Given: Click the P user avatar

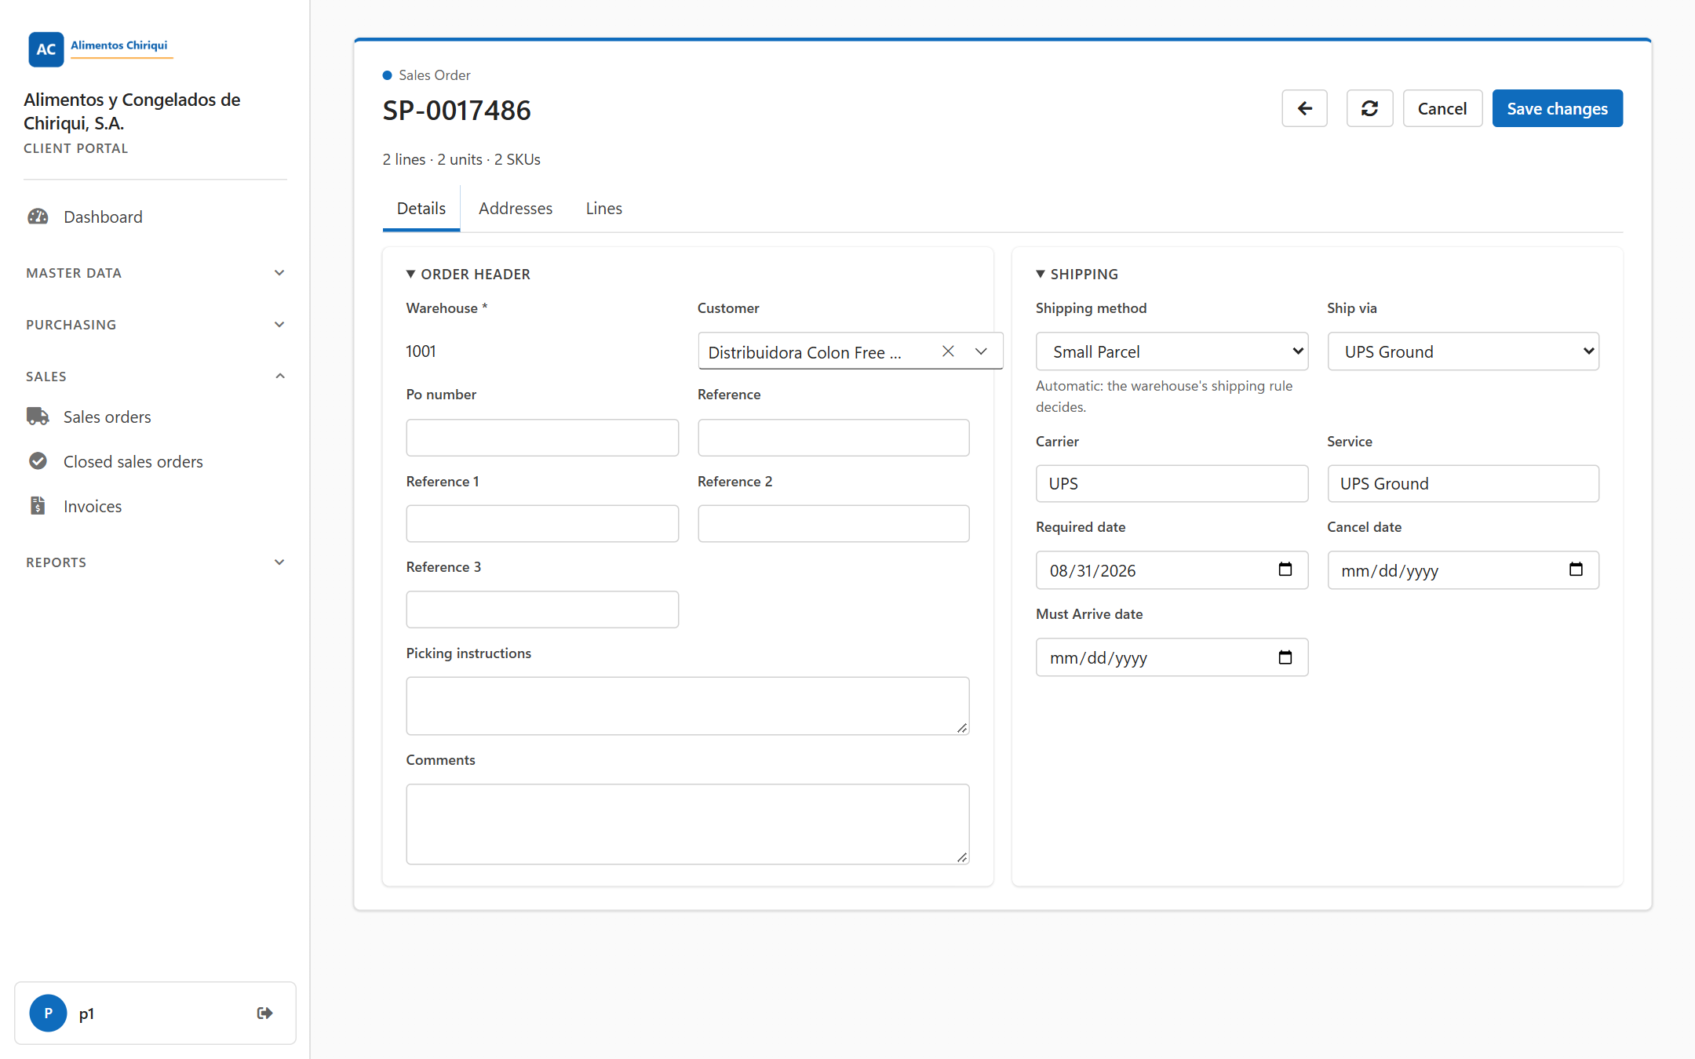Looking at the screenshot, I should click(x=48, y=1013).
